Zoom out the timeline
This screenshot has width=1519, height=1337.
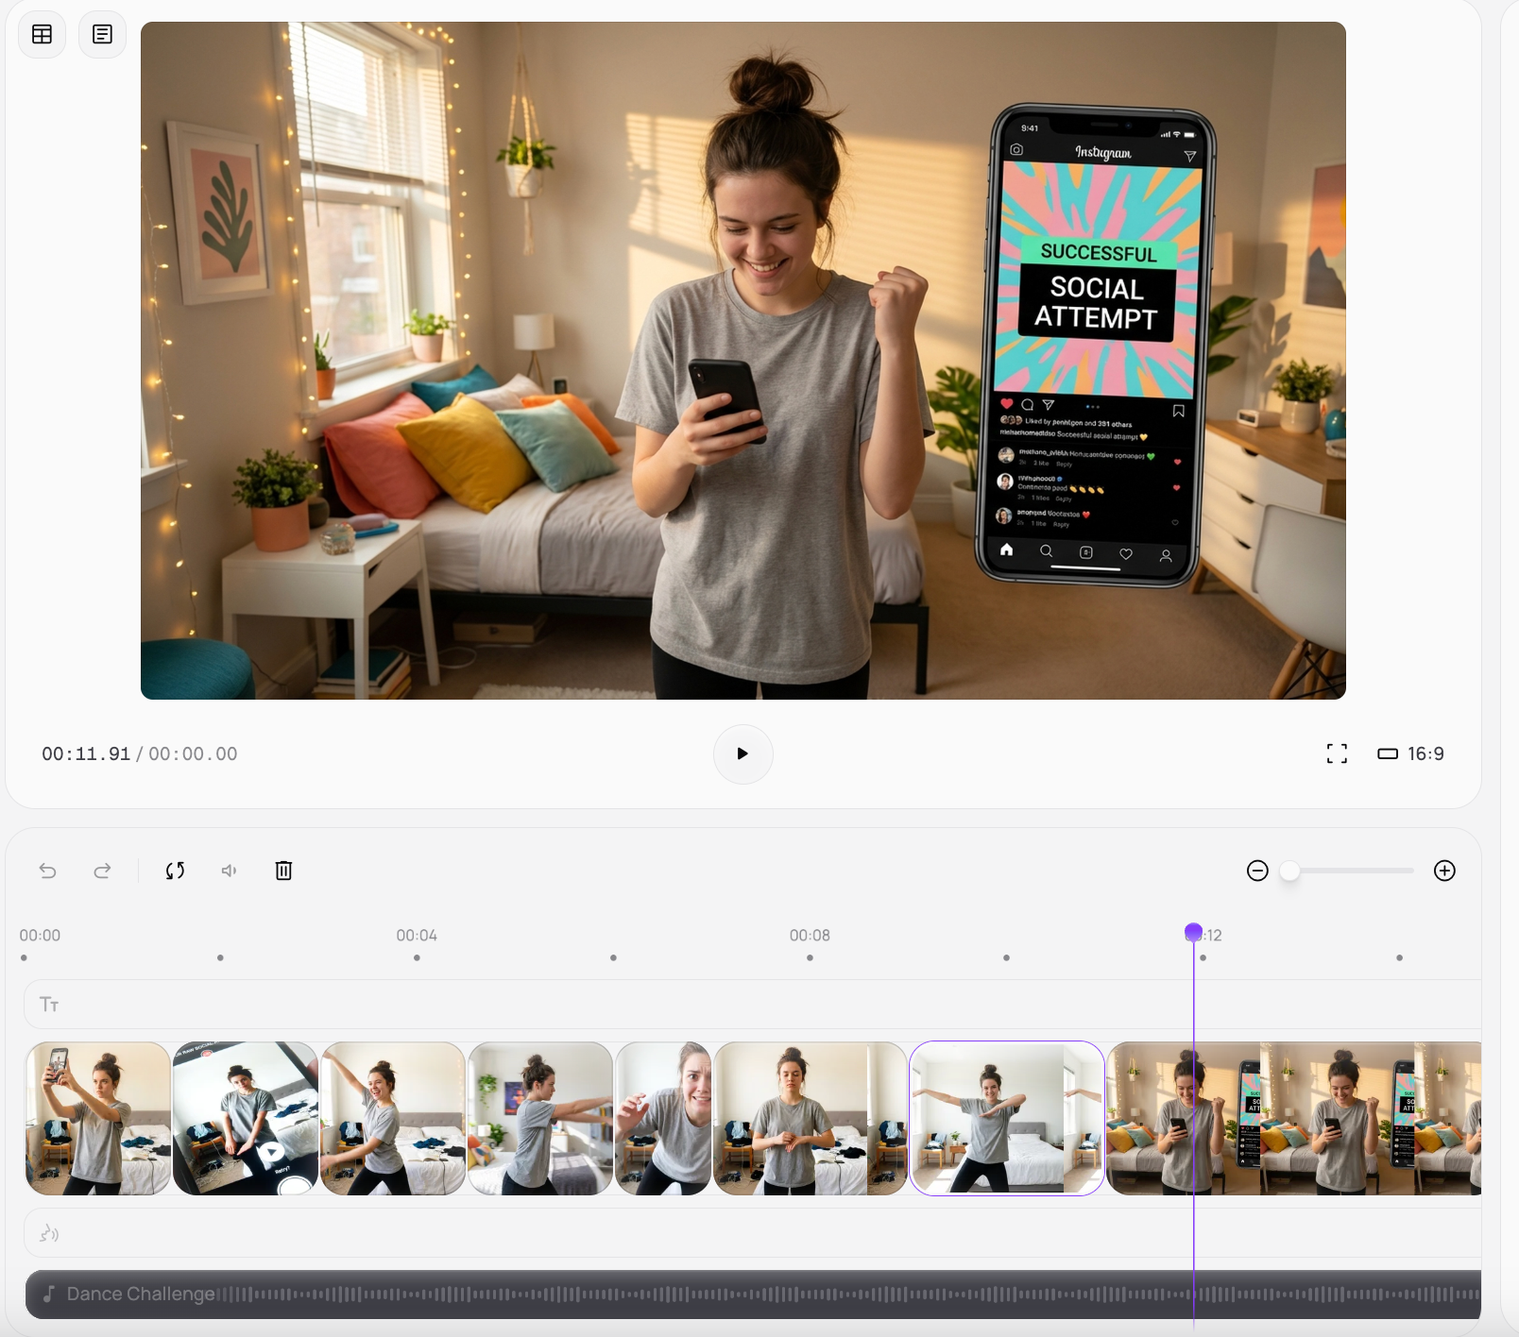pyautogui.click(x=1257, y=871)
